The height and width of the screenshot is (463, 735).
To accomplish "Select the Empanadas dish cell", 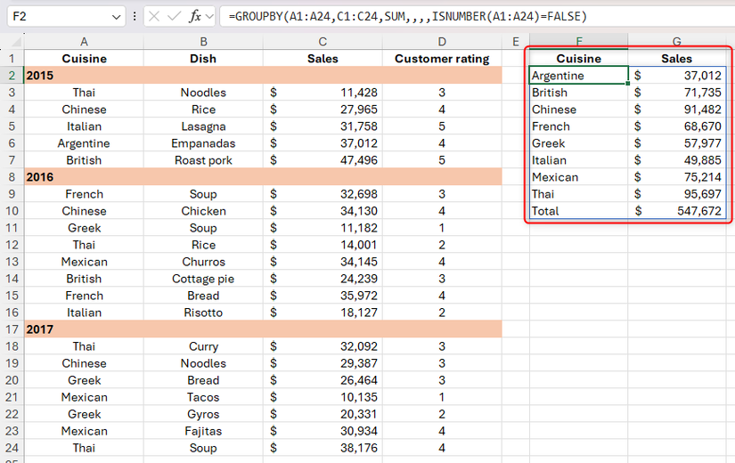I will pos(203,143).
